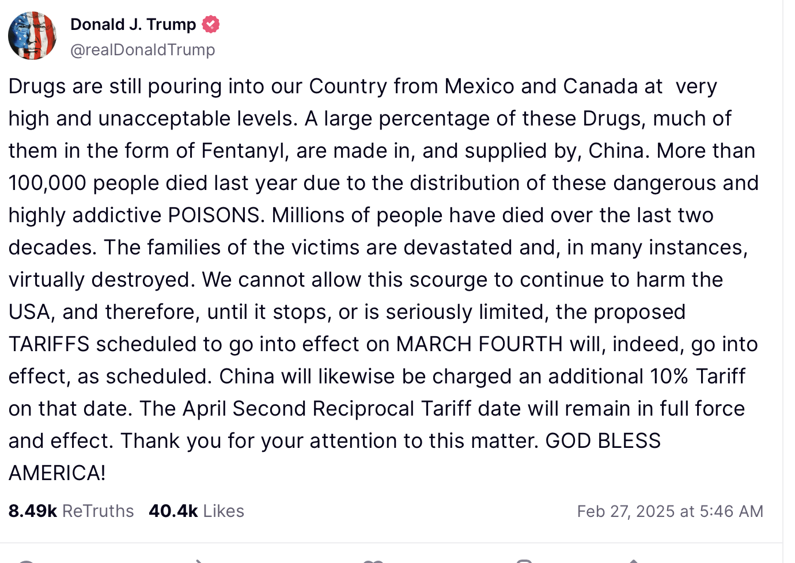795x563 pixels.
Task: Click the Likes label text
Action: (224, 511)
